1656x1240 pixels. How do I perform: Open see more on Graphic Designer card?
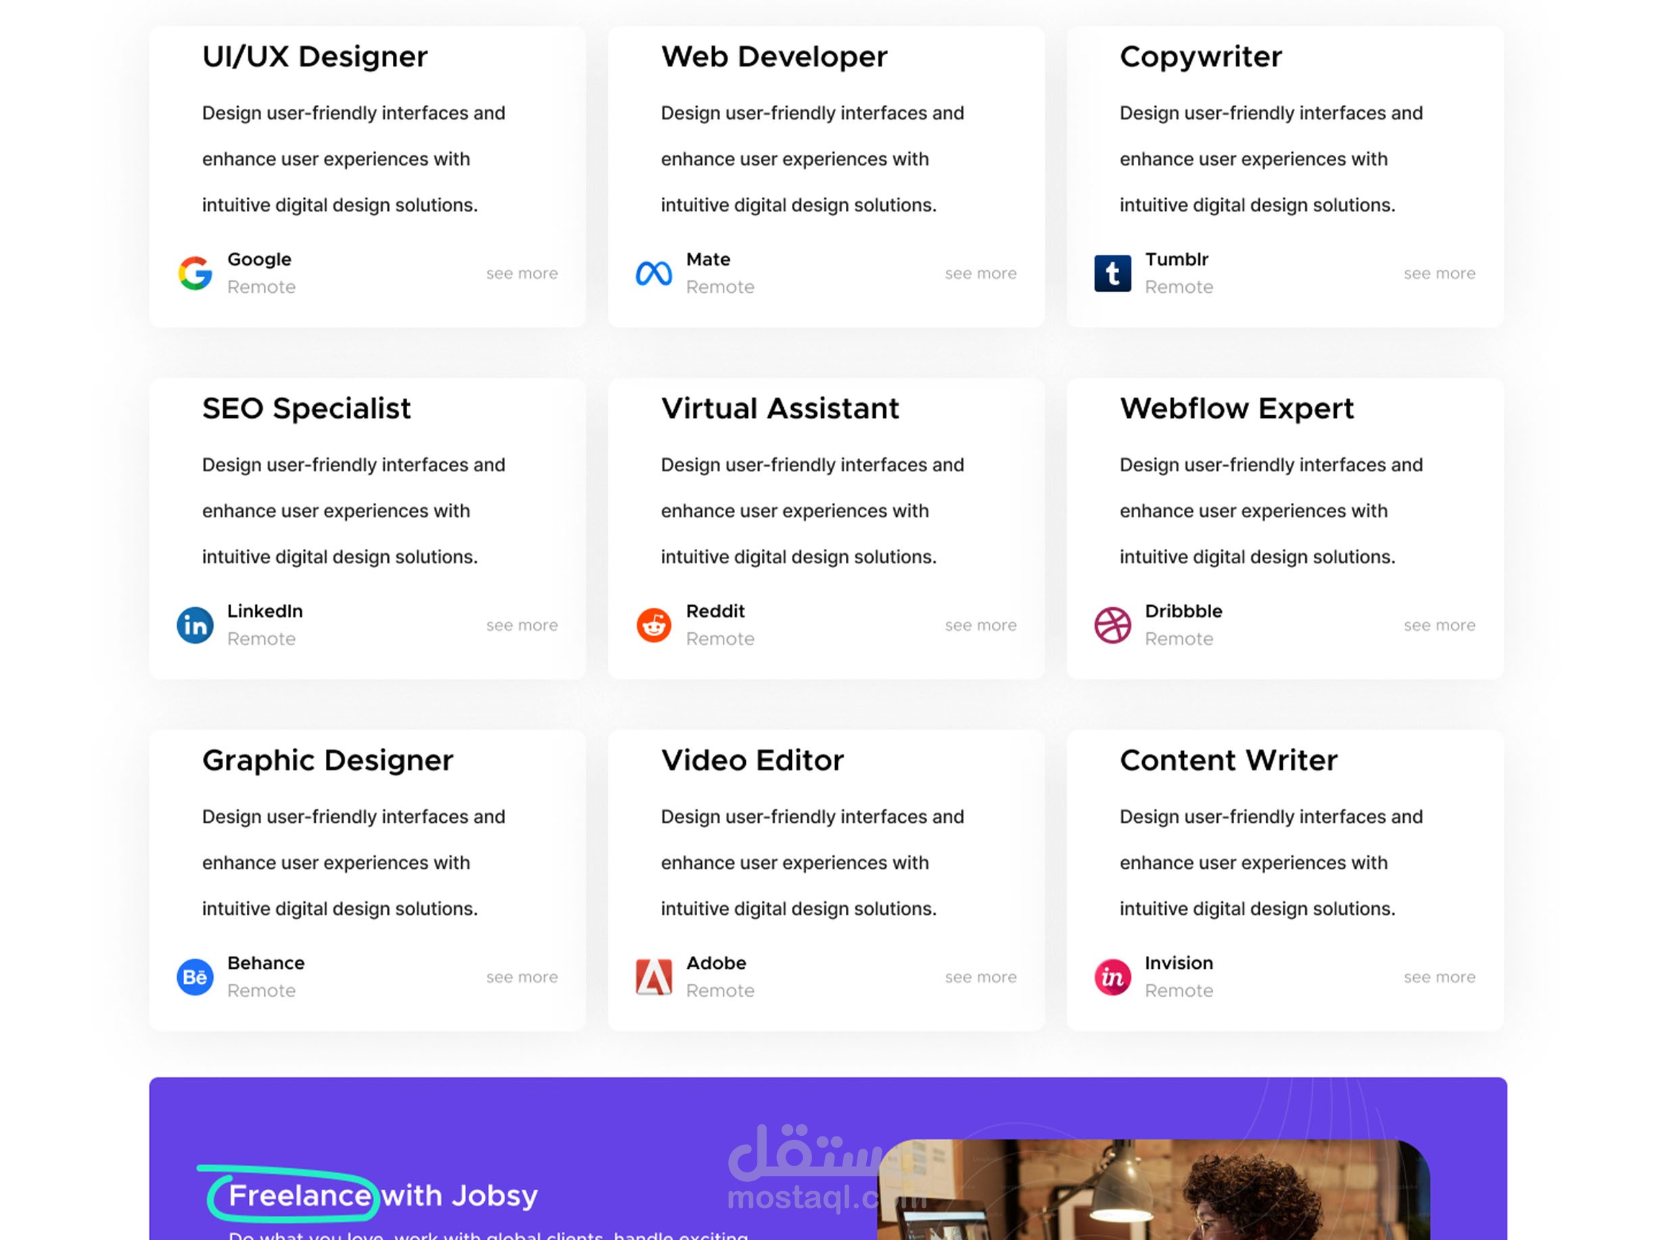522,976
